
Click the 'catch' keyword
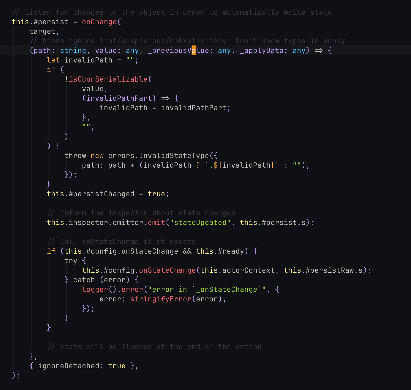[84, 280]
